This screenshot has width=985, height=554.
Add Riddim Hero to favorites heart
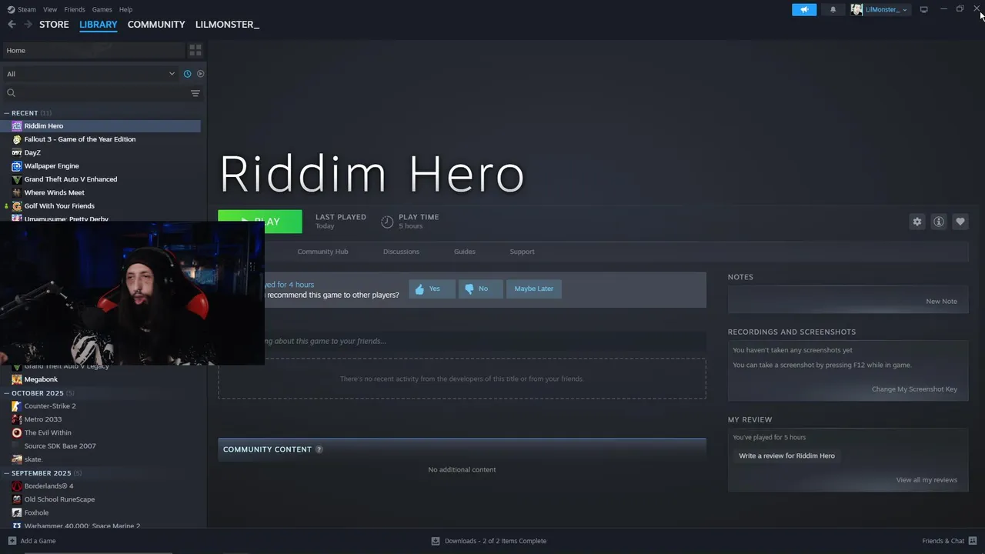tap(960, 222)
